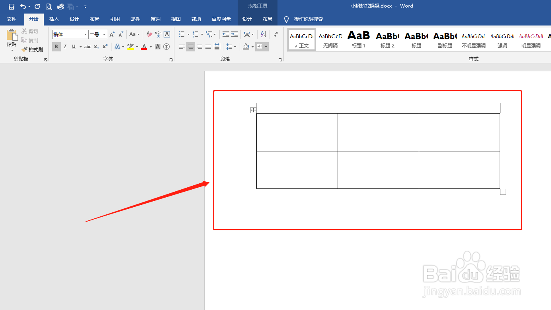Screen dimensions: 551x310
Task: Switch to the 引用 (References) tab
Action: [115, 19]
